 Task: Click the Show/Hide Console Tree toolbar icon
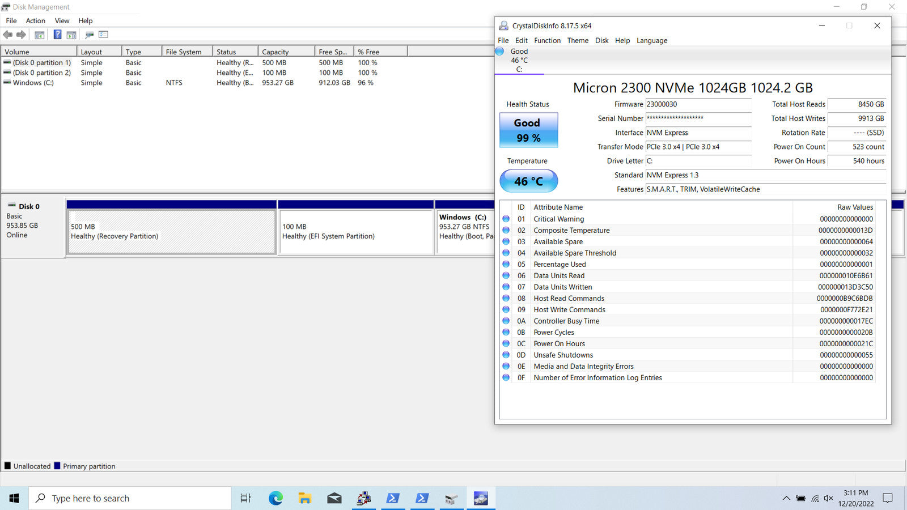pos(39,35)
